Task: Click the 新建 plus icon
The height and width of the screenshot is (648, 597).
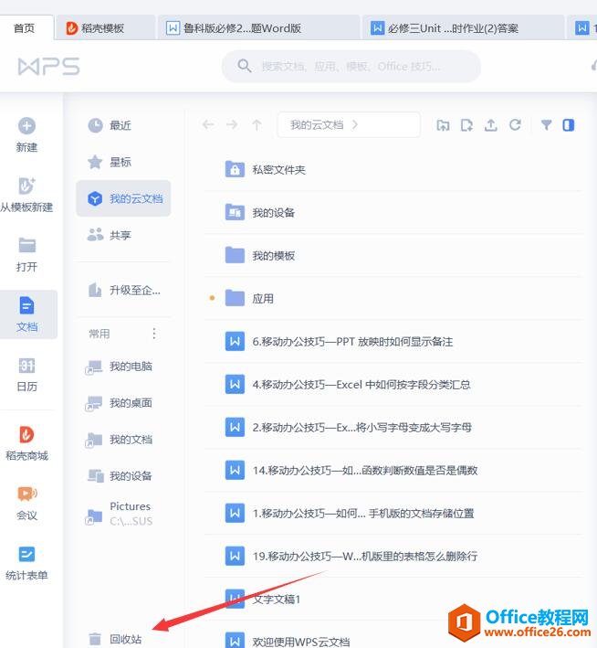Action: click(x=26, y=126)
